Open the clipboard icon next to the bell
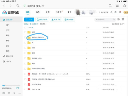 click(x=115, y=12)
